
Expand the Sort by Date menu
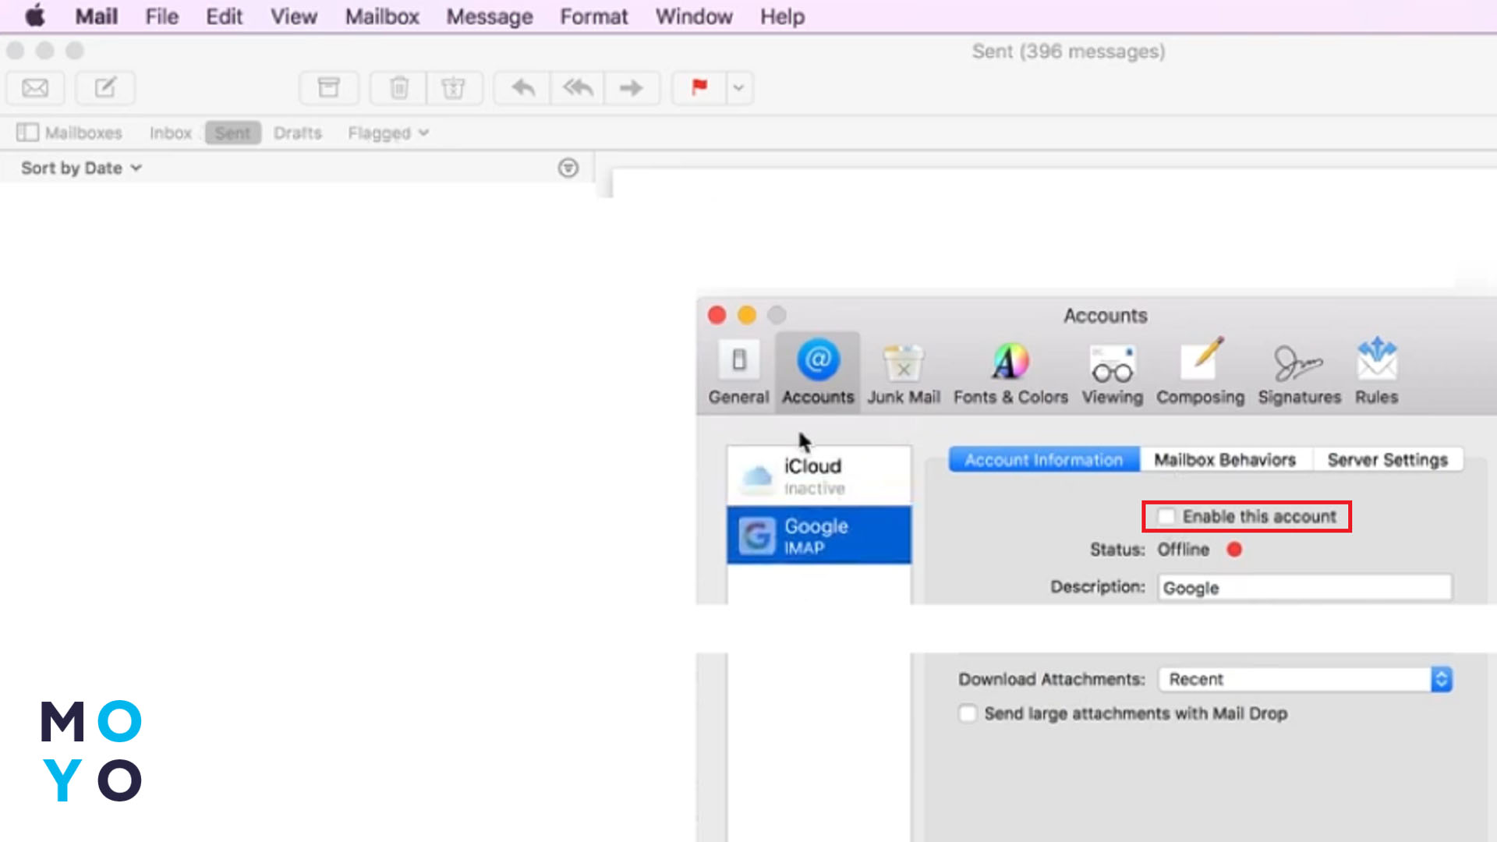(x=81, y=168)
